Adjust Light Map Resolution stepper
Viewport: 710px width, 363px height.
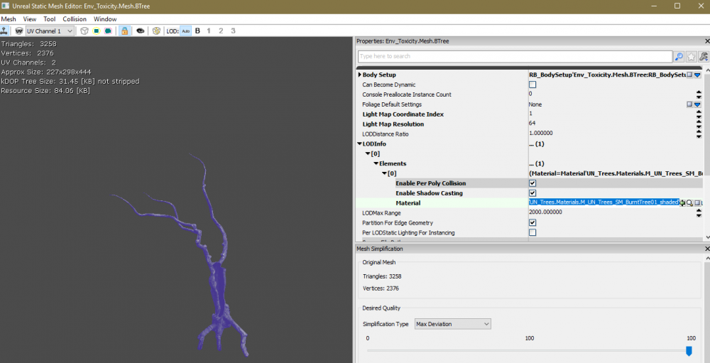pos(699,124)
